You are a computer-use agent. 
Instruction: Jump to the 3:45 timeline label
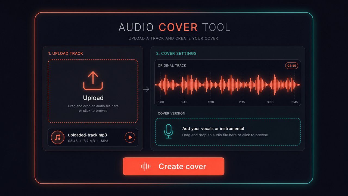click(x=294, y=102)
